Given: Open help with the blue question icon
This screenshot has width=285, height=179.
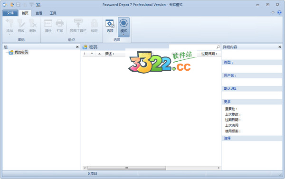Looking at the screenshot, I should click(x=279, y=12).
